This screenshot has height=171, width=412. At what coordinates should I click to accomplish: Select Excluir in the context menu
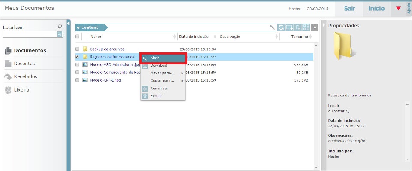[x=164, y=96]
